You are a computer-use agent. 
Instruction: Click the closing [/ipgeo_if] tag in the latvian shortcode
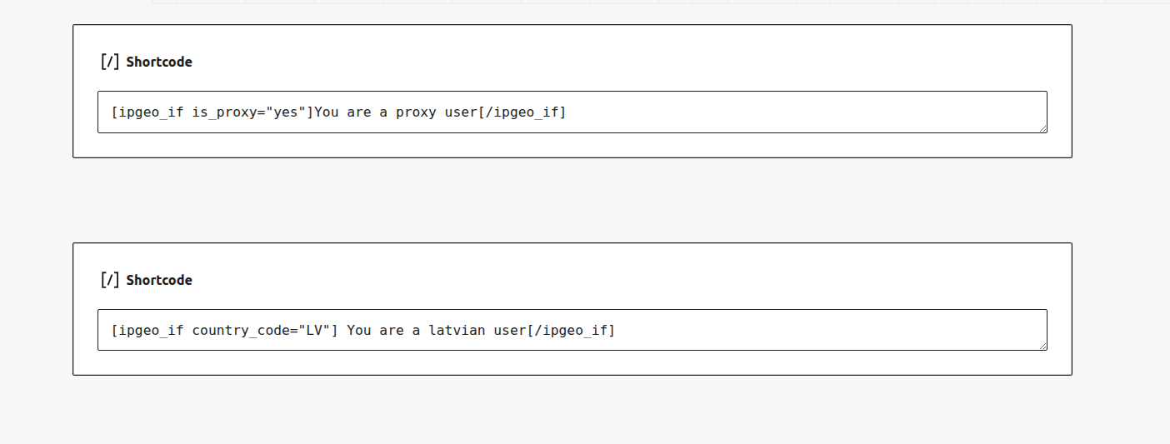(x=571, y=331)
